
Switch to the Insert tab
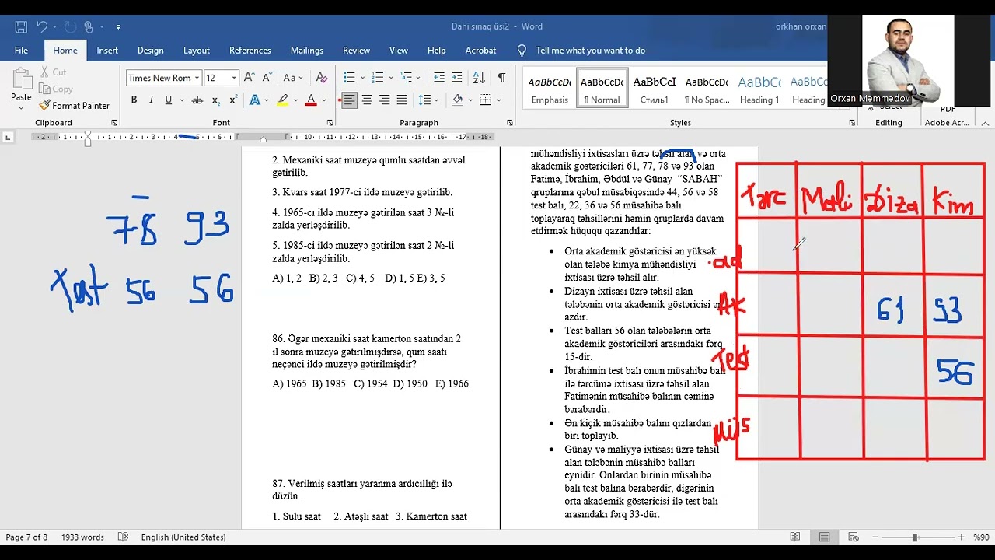(107, 50)
